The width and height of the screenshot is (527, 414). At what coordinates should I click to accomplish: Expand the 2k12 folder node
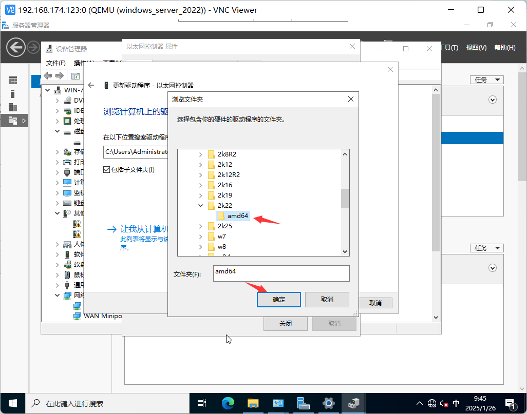click(201, 165)
